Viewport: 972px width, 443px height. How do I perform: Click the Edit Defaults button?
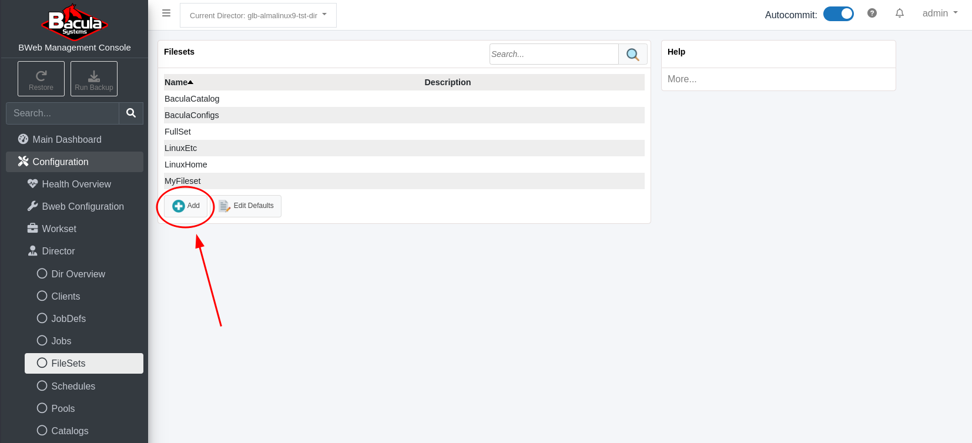click(x=246, y=206)
